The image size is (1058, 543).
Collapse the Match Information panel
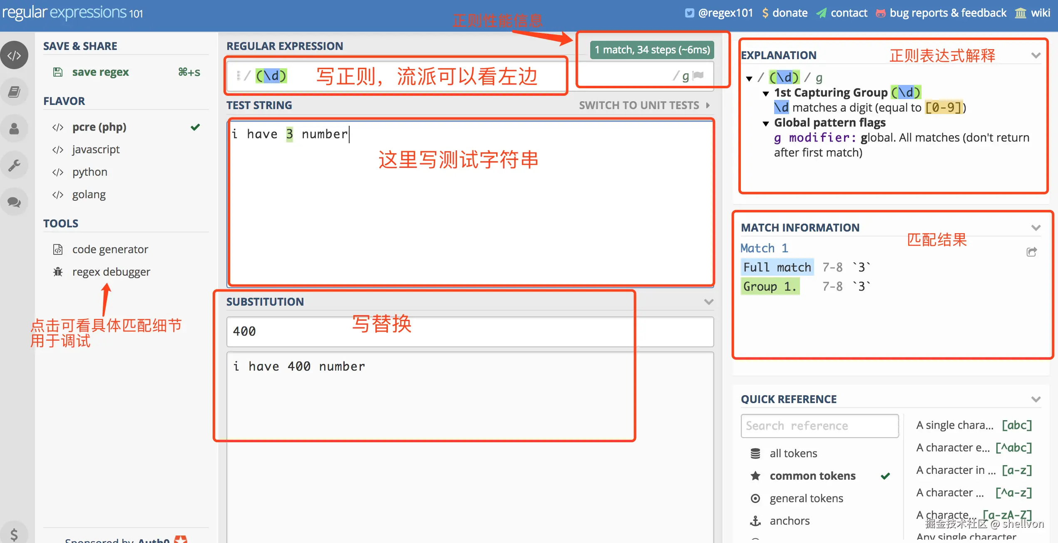[1036, 227]
